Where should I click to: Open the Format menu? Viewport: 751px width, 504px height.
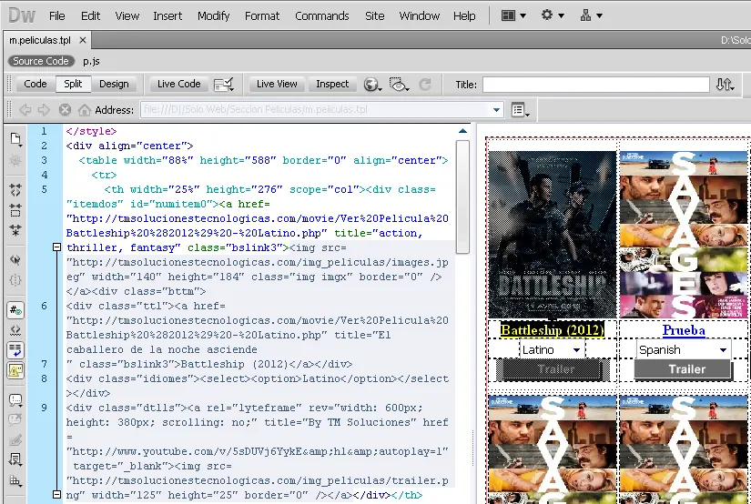pyautogui.click(x=262, y=15)
